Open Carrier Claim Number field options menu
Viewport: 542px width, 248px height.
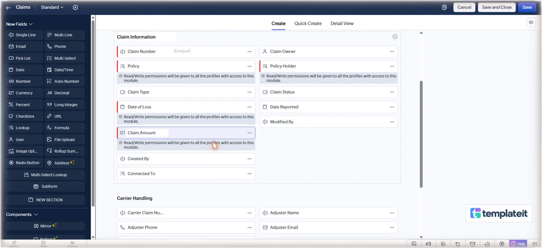coord(249,213)
